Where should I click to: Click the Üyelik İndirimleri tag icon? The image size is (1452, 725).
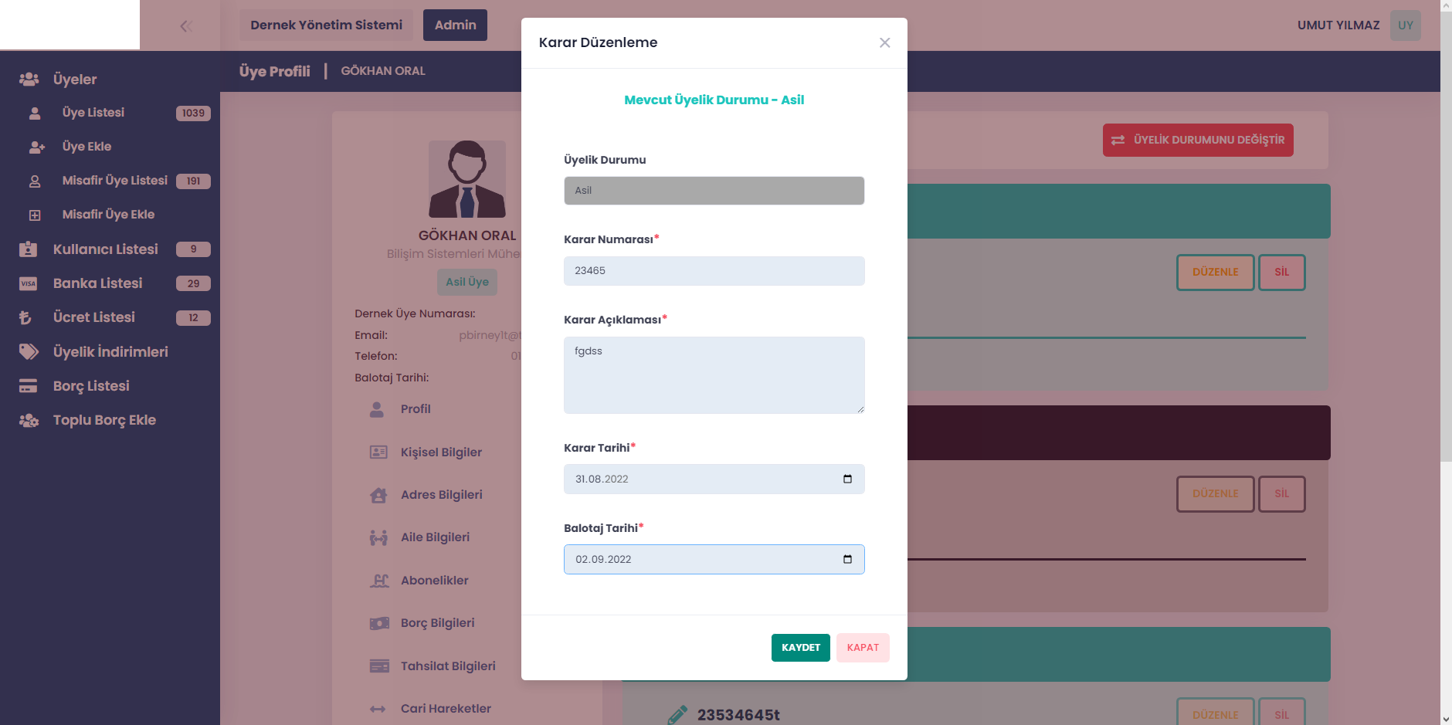29,352
